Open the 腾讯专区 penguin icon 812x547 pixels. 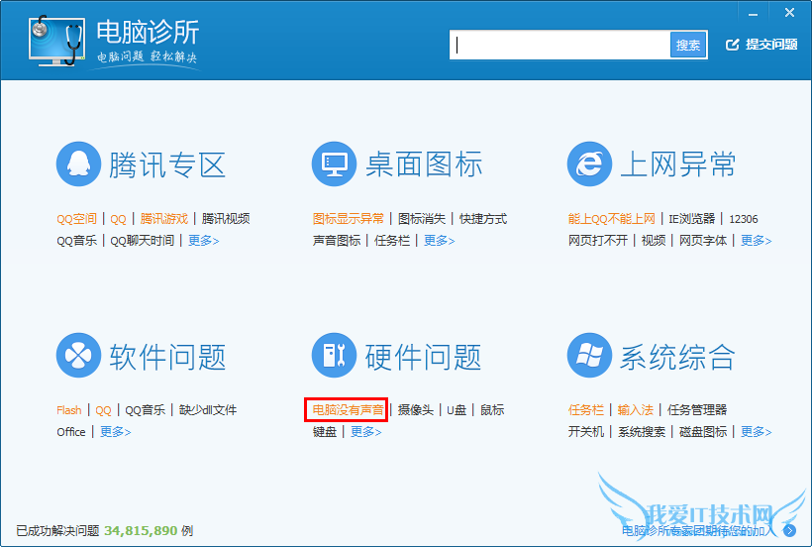point(78,164)
